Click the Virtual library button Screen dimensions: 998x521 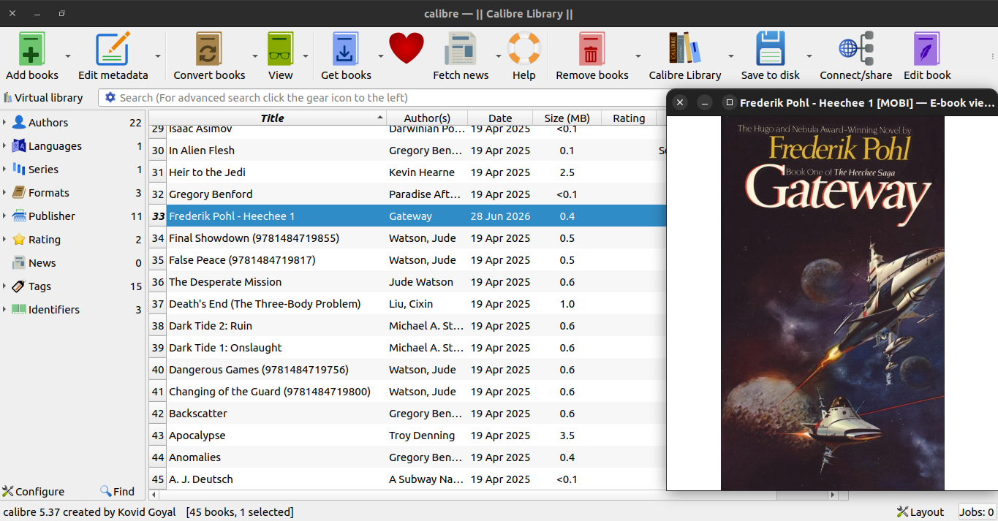point(42,97)
